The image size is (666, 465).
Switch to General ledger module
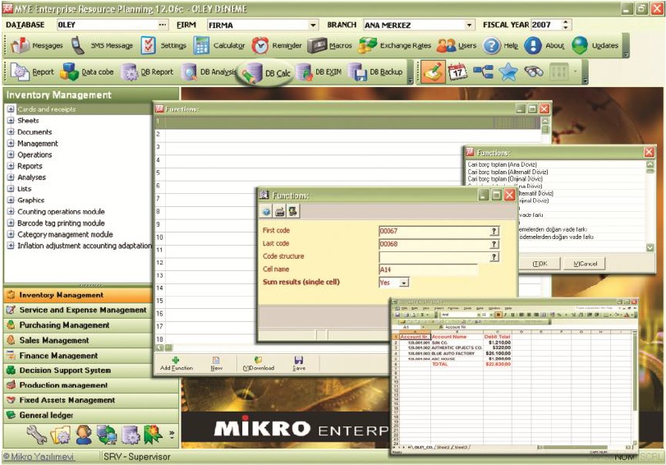pos(91,415)
